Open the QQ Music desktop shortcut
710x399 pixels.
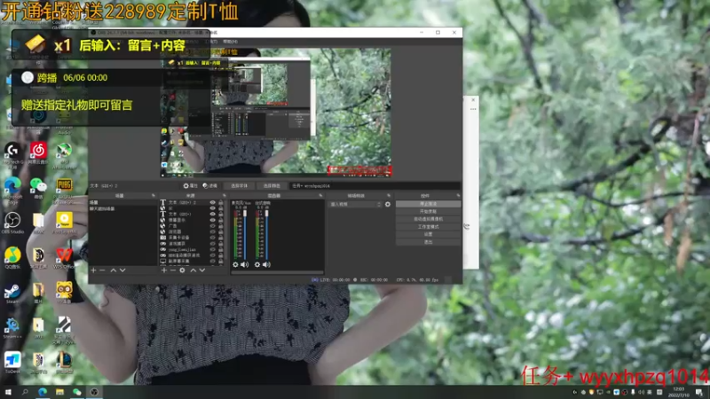12,258
